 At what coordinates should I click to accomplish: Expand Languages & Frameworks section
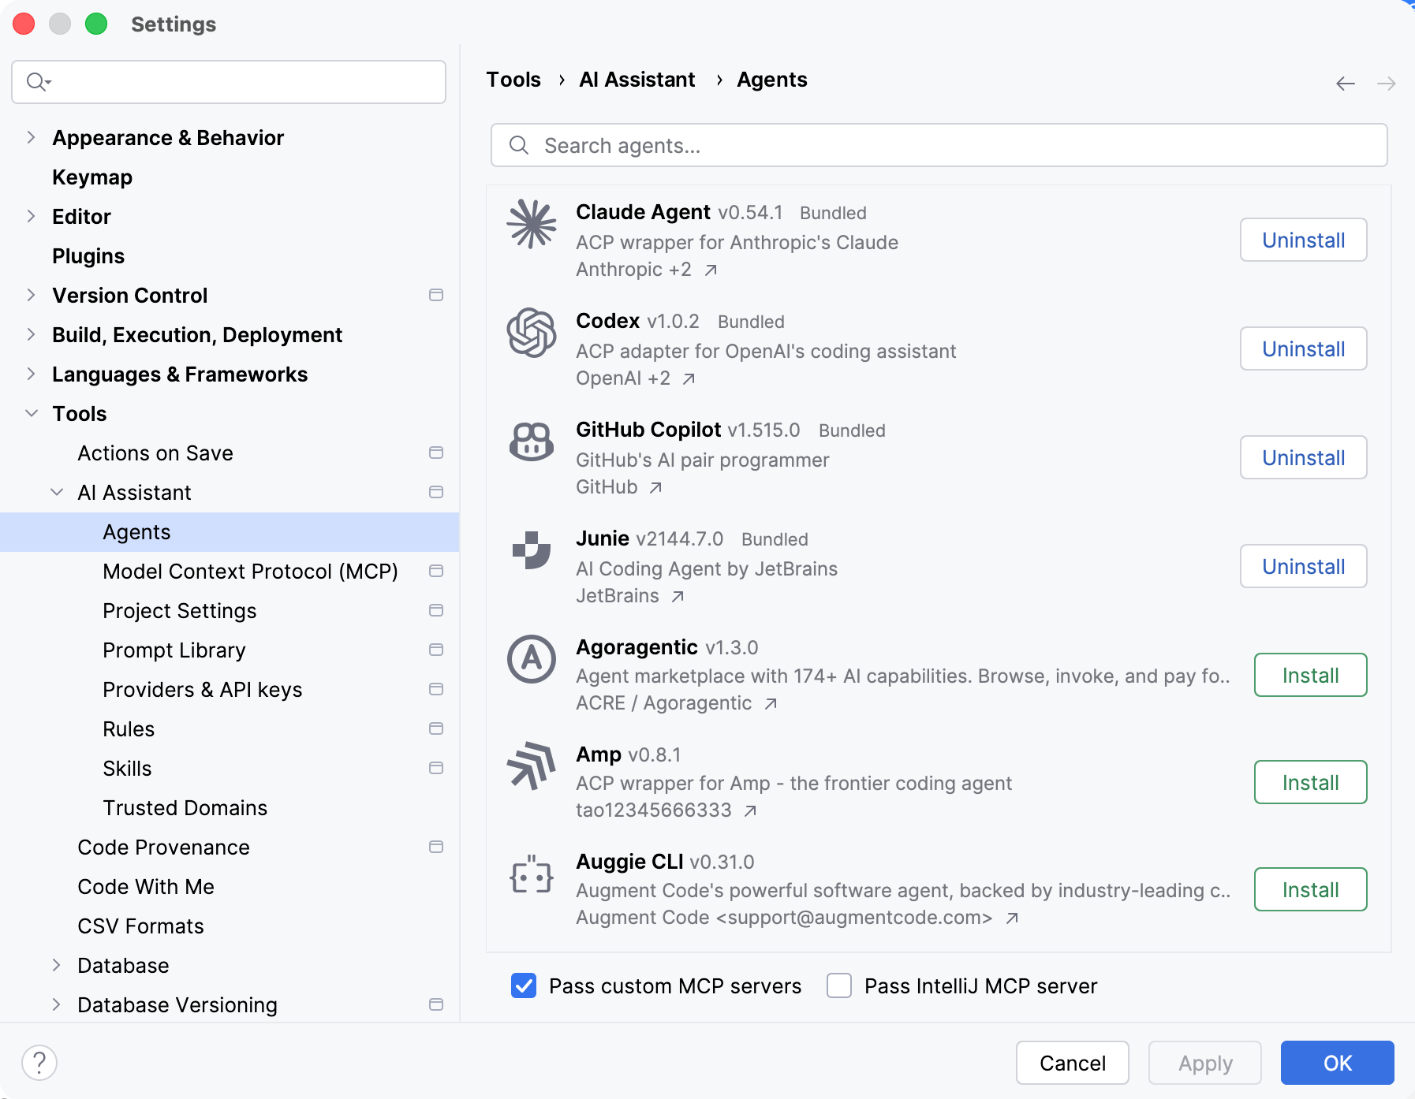tap(31, 374)
